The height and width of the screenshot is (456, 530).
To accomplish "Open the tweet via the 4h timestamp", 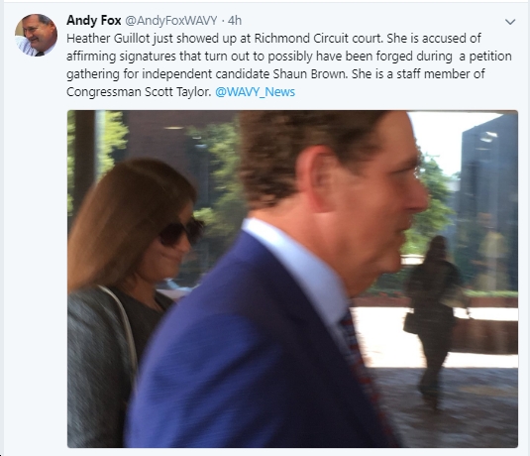I will coord(235,21).
